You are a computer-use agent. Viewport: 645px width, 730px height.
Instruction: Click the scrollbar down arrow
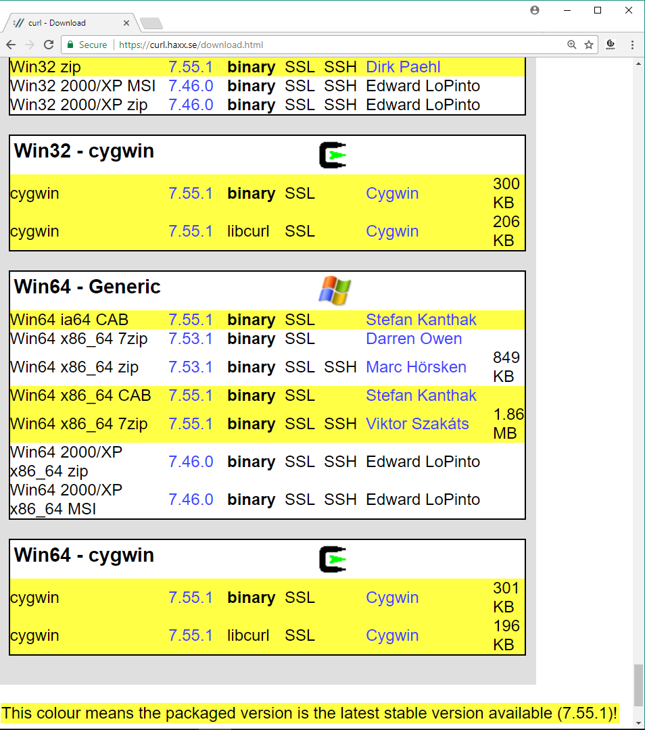638,723
